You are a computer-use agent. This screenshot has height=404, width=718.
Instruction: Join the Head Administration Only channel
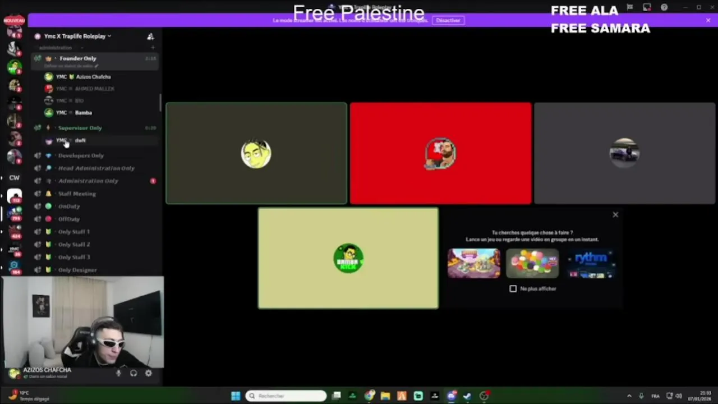[96, 168]
